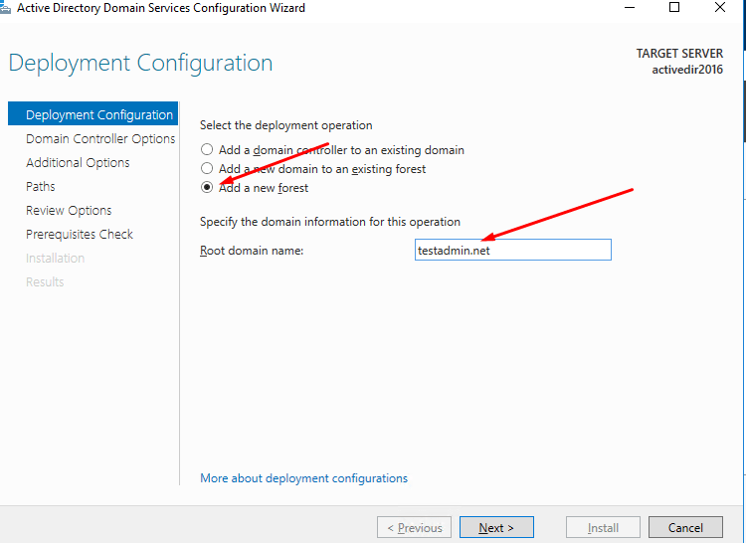
Task: Click the Install button
Action: [x=603, y=528]
